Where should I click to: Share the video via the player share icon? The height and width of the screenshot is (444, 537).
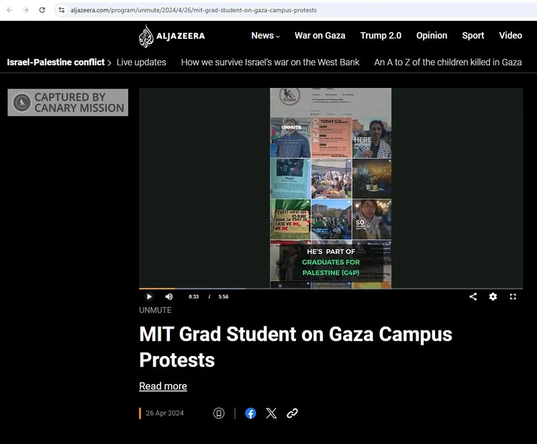[x=473, y=296]
